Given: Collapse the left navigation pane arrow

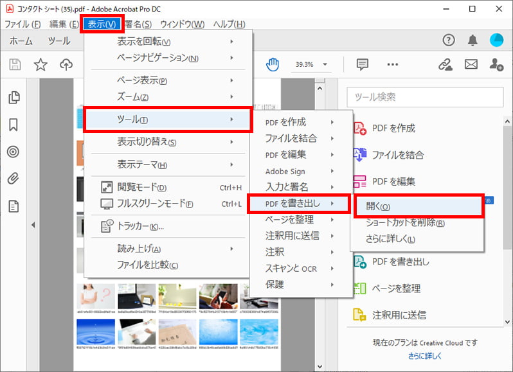Looking at the screenshot, I should (x=33, y=224).
